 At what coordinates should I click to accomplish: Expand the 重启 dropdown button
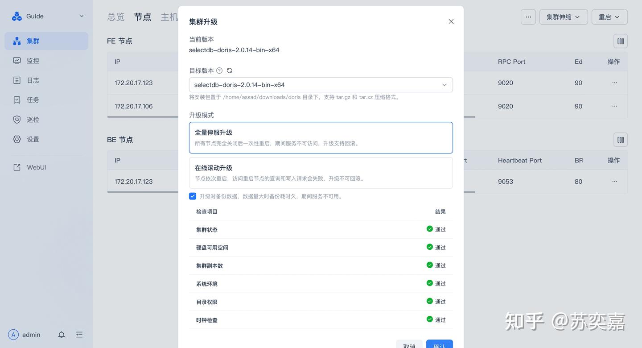pos(609,17)
